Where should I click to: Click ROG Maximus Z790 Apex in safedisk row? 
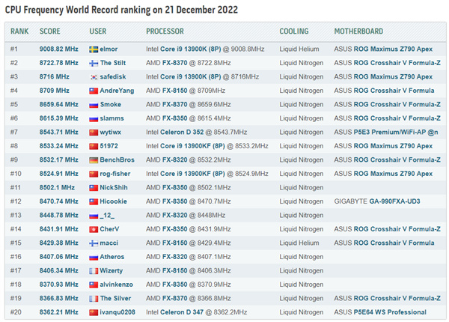(x=393, y=77)
